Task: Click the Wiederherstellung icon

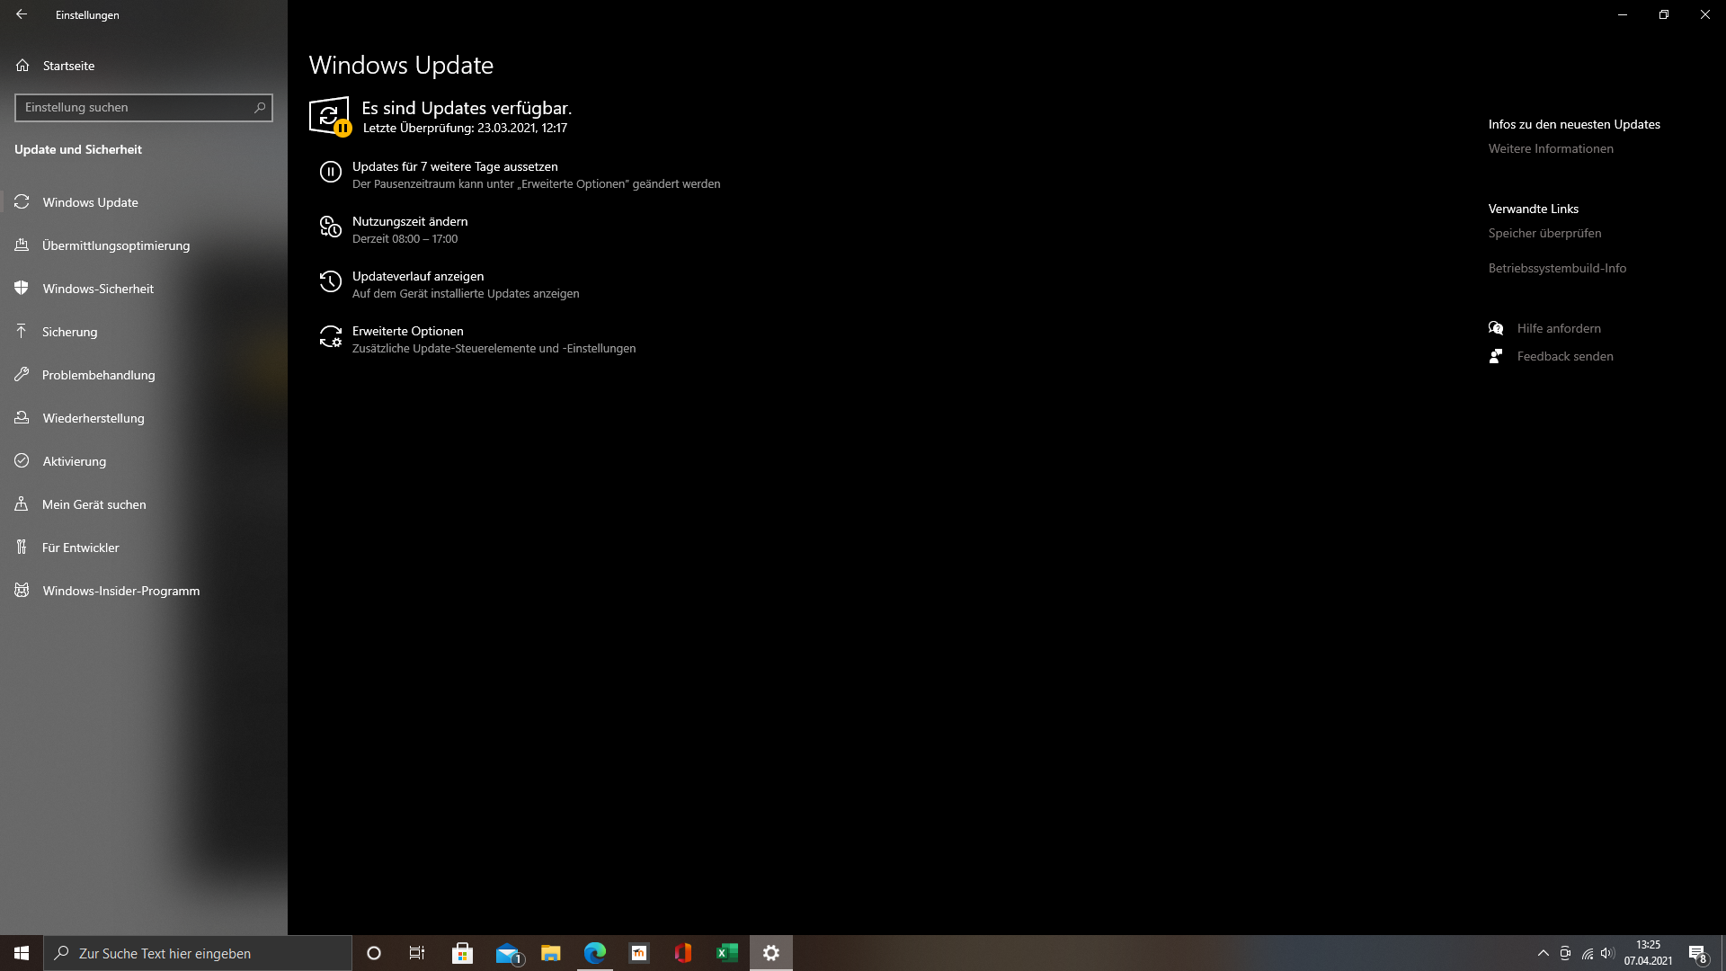Action: [22, 417]
